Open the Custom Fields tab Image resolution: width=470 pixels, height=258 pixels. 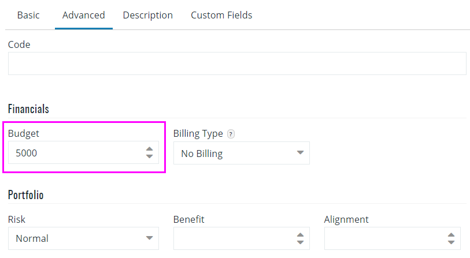(221, 15)
